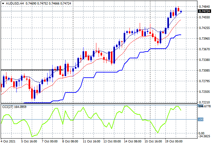212x145 pixels.
Task: Click the -34.5825 CCI scale label
Action: point(204,136)
